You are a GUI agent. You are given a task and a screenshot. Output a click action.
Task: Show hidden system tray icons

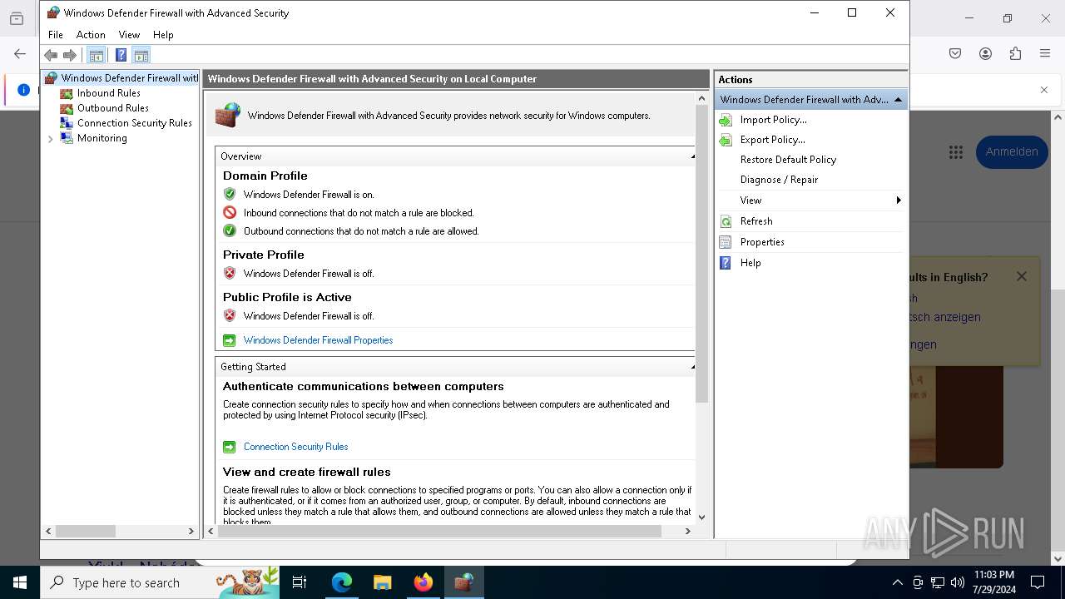tap(897, 582)
